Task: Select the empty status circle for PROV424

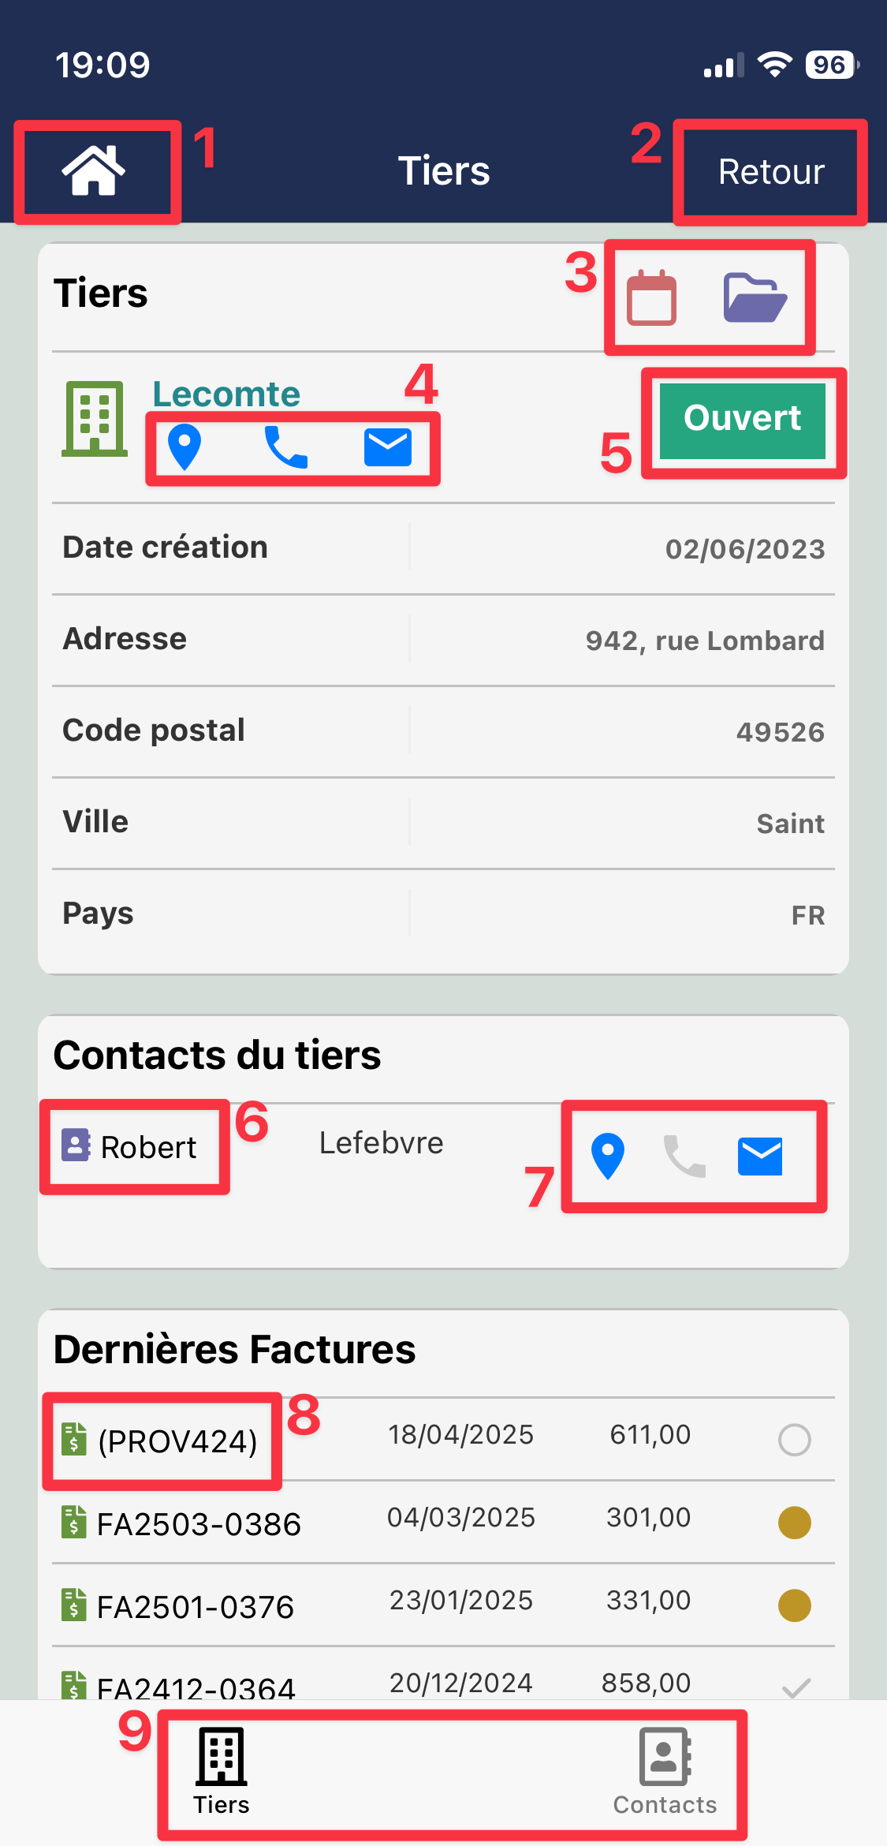Action: pyautogui.click(x=794, y=1440)
